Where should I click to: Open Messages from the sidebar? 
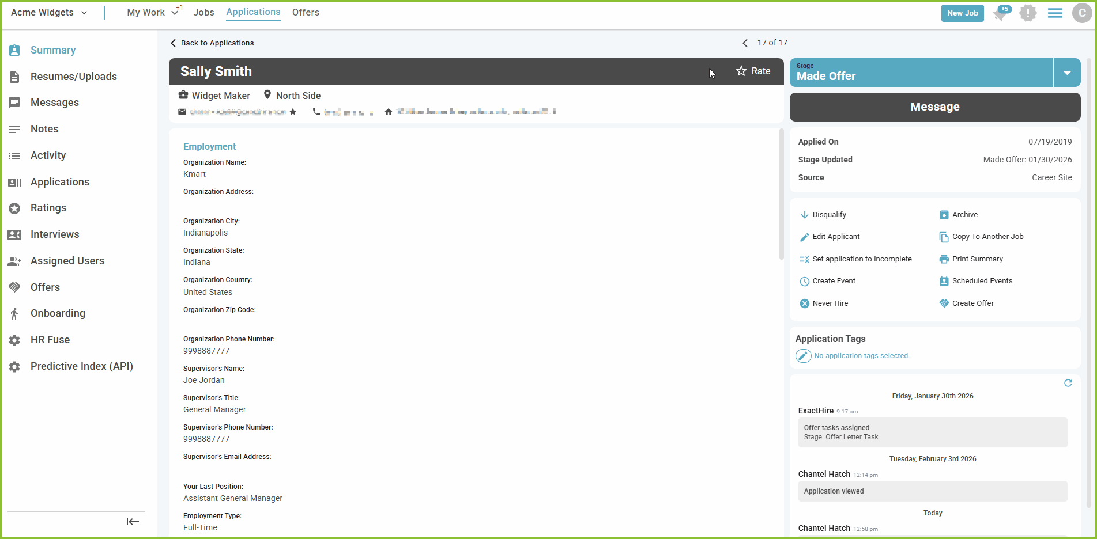[x=55, y=103]
